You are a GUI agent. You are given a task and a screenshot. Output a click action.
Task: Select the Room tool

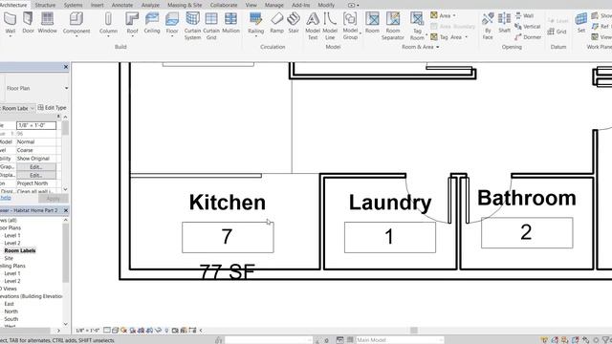[372, 23]
